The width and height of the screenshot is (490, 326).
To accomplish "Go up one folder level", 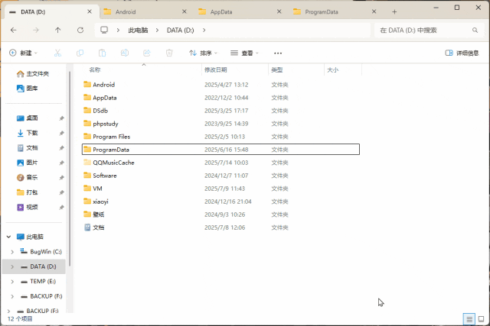I will [58, 31].
